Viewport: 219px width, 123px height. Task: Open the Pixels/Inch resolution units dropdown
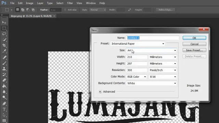tap(163, 70)
